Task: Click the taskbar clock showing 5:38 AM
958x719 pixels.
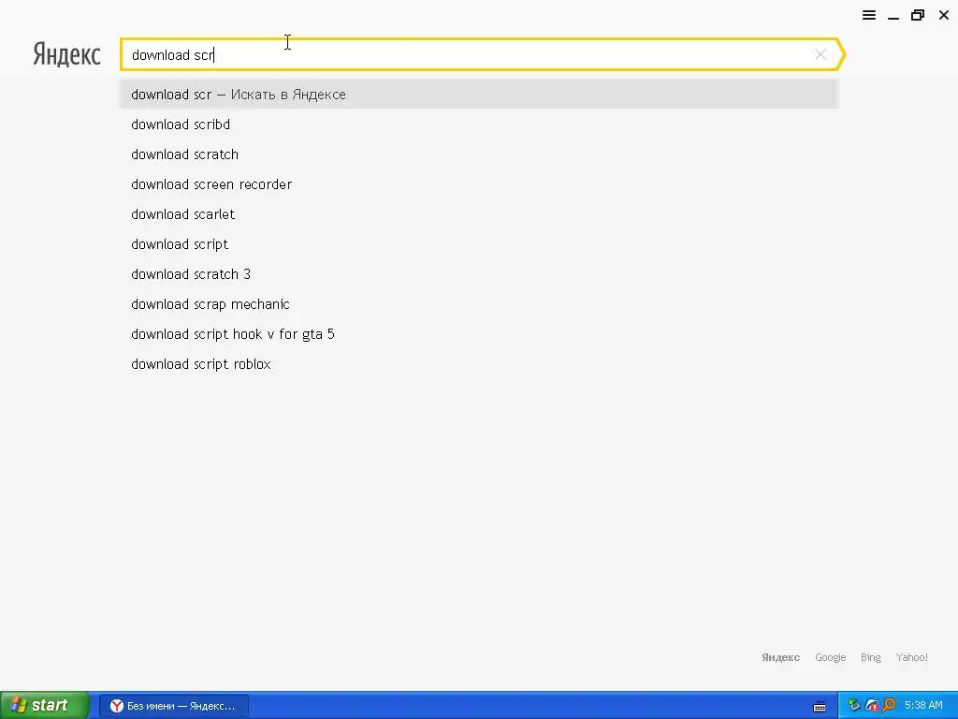Action: tap(923, 705)
